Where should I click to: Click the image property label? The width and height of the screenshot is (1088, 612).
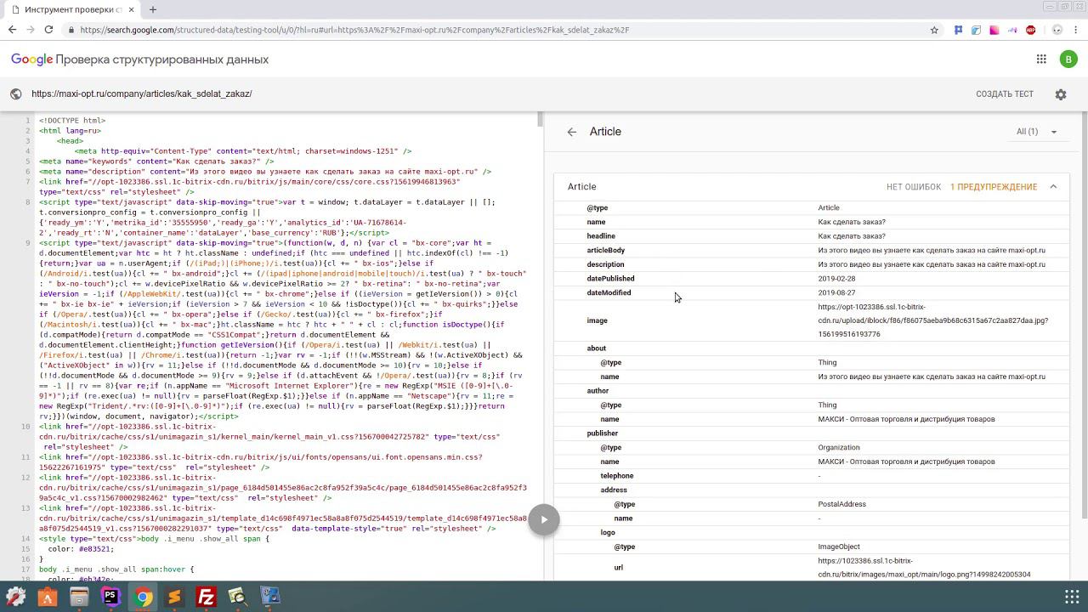click(597, 320)
